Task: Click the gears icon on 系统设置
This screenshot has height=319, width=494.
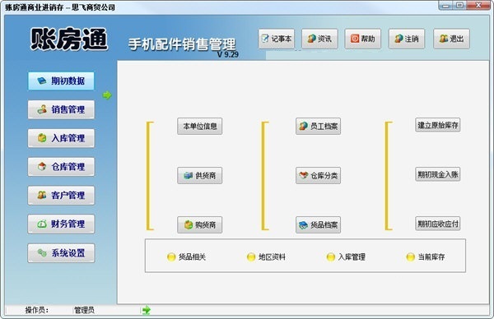Action: [x=42, y=252]
